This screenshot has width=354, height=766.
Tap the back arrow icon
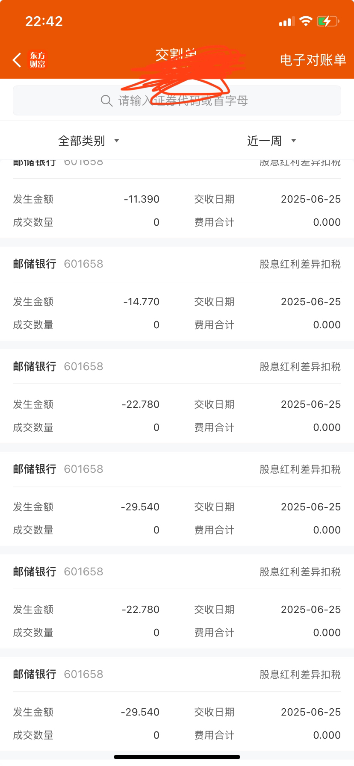pos(17,60)
